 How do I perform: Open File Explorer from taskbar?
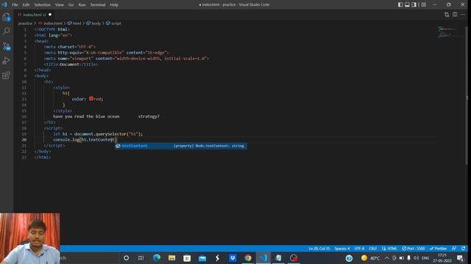pyautogui.click(x=171, y=257)
